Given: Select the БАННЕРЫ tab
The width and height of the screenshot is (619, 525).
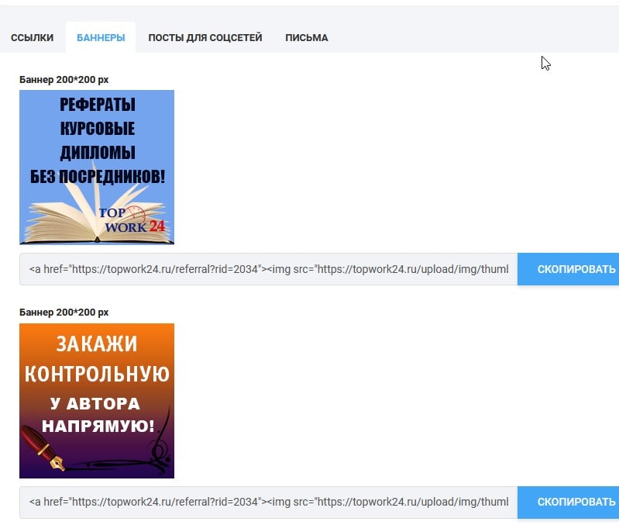Looking at the screenshot, I should (101, 37).
